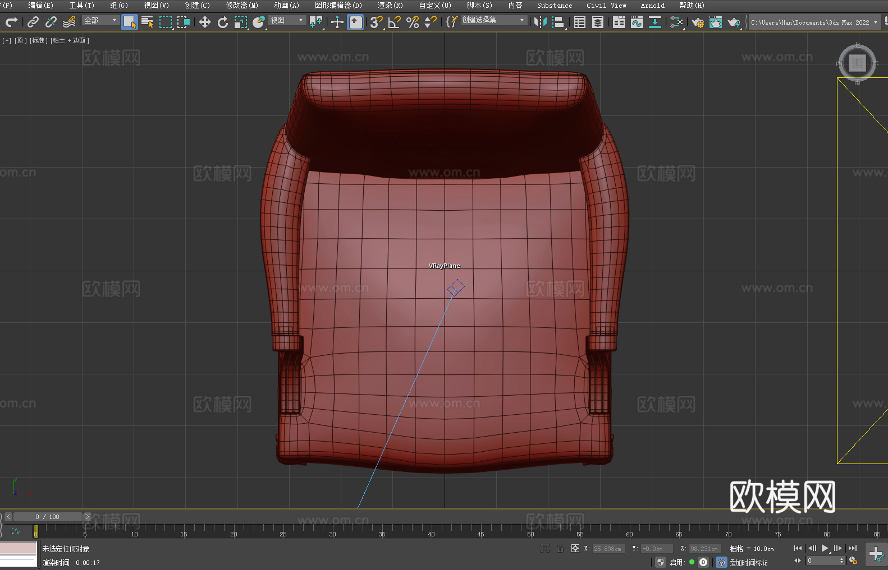Image resolution: width=888 pixels, height=570 pixels.
Task: Open Civil View menu
Action: pos(606,5)
